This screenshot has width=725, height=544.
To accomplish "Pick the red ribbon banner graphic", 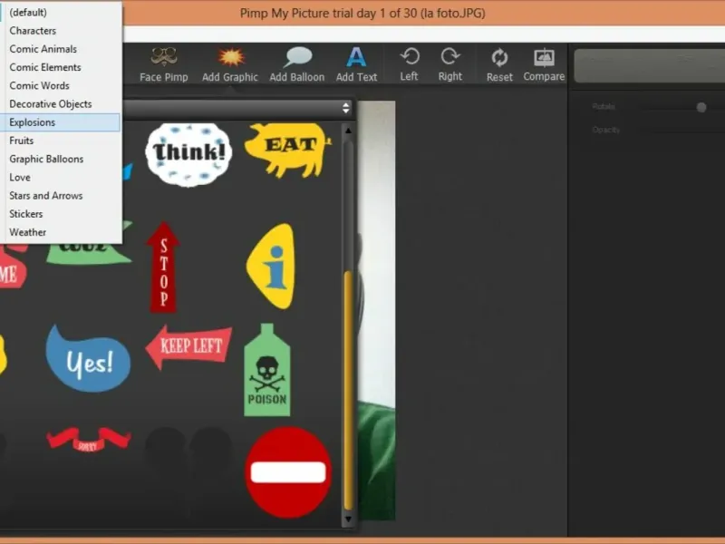I will (88, 439).
